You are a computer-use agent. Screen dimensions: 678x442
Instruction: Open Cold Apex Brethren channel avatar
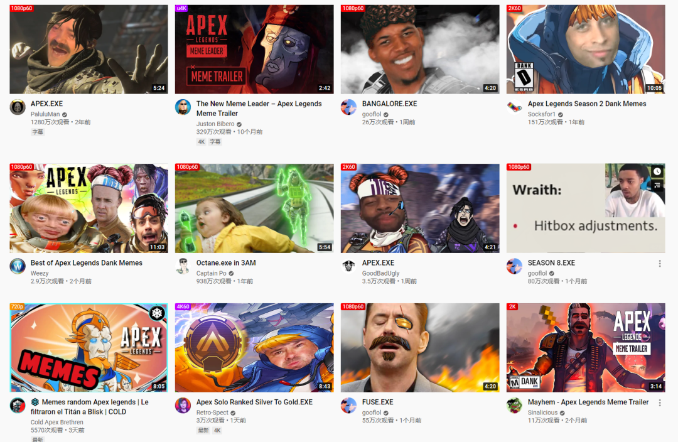tap(18, 405)
